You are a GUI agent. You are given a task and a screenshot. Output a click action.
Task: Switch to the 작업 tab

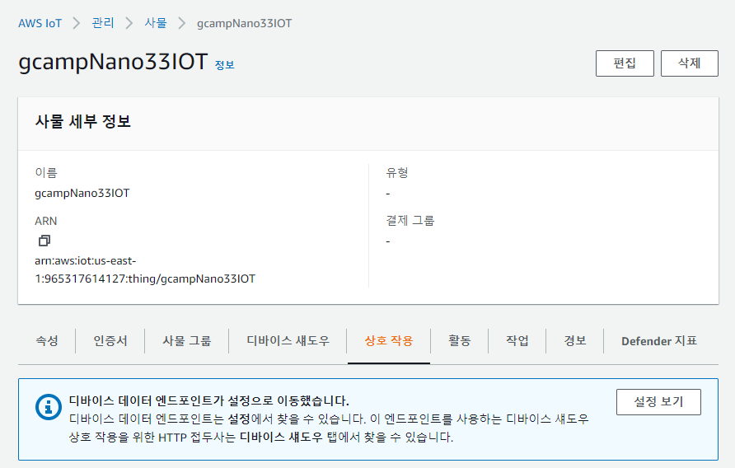tap(517, 341)
